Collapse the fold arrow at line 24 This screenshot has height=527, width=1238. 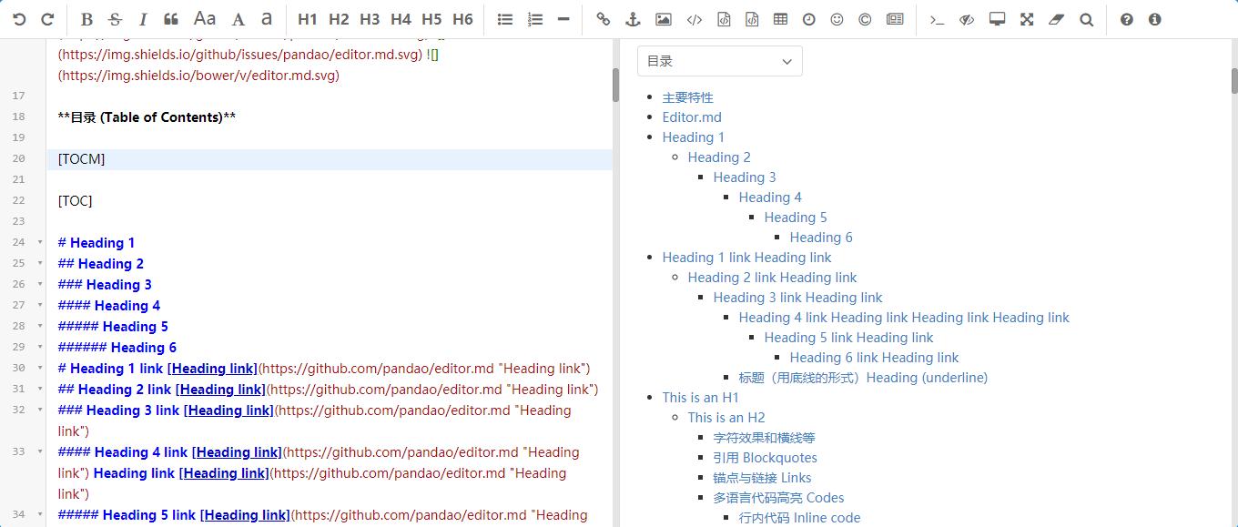pos(40,243)
